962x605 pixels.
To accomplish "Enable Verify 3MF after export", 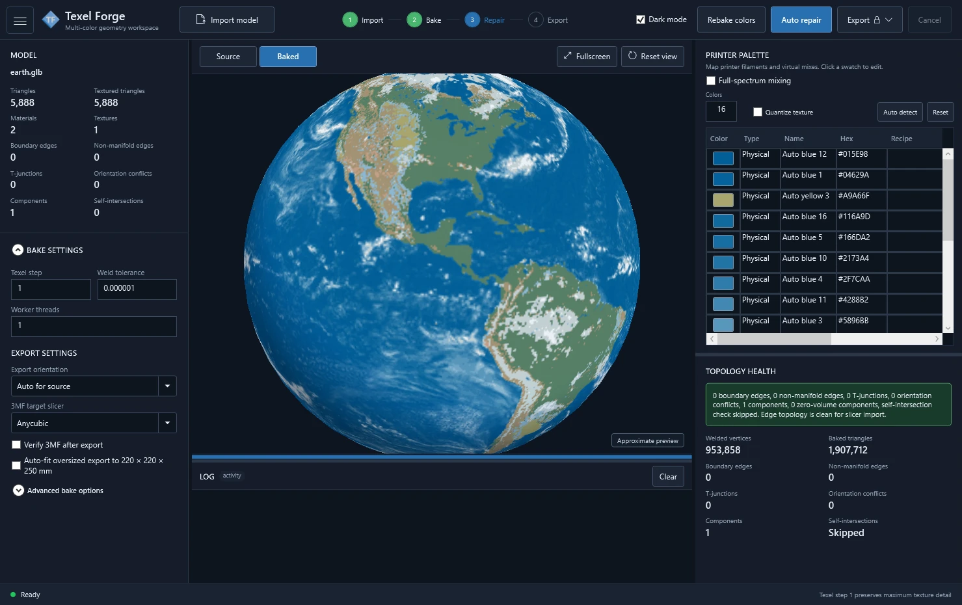I will 16,445.
